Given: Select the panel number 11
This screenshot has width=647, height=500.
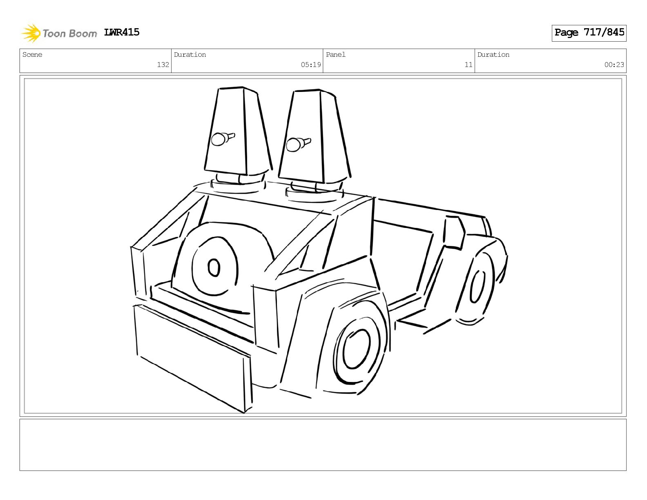Looking at the screenshot, I should (x=468, y=65).
